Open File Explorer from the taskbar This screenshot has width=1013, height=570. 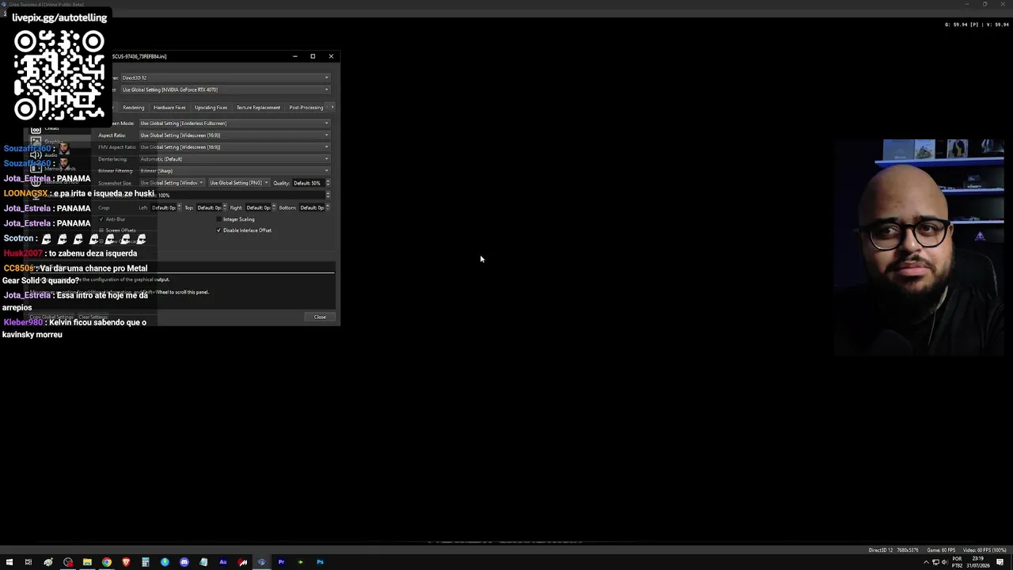(x=87, y=562)
